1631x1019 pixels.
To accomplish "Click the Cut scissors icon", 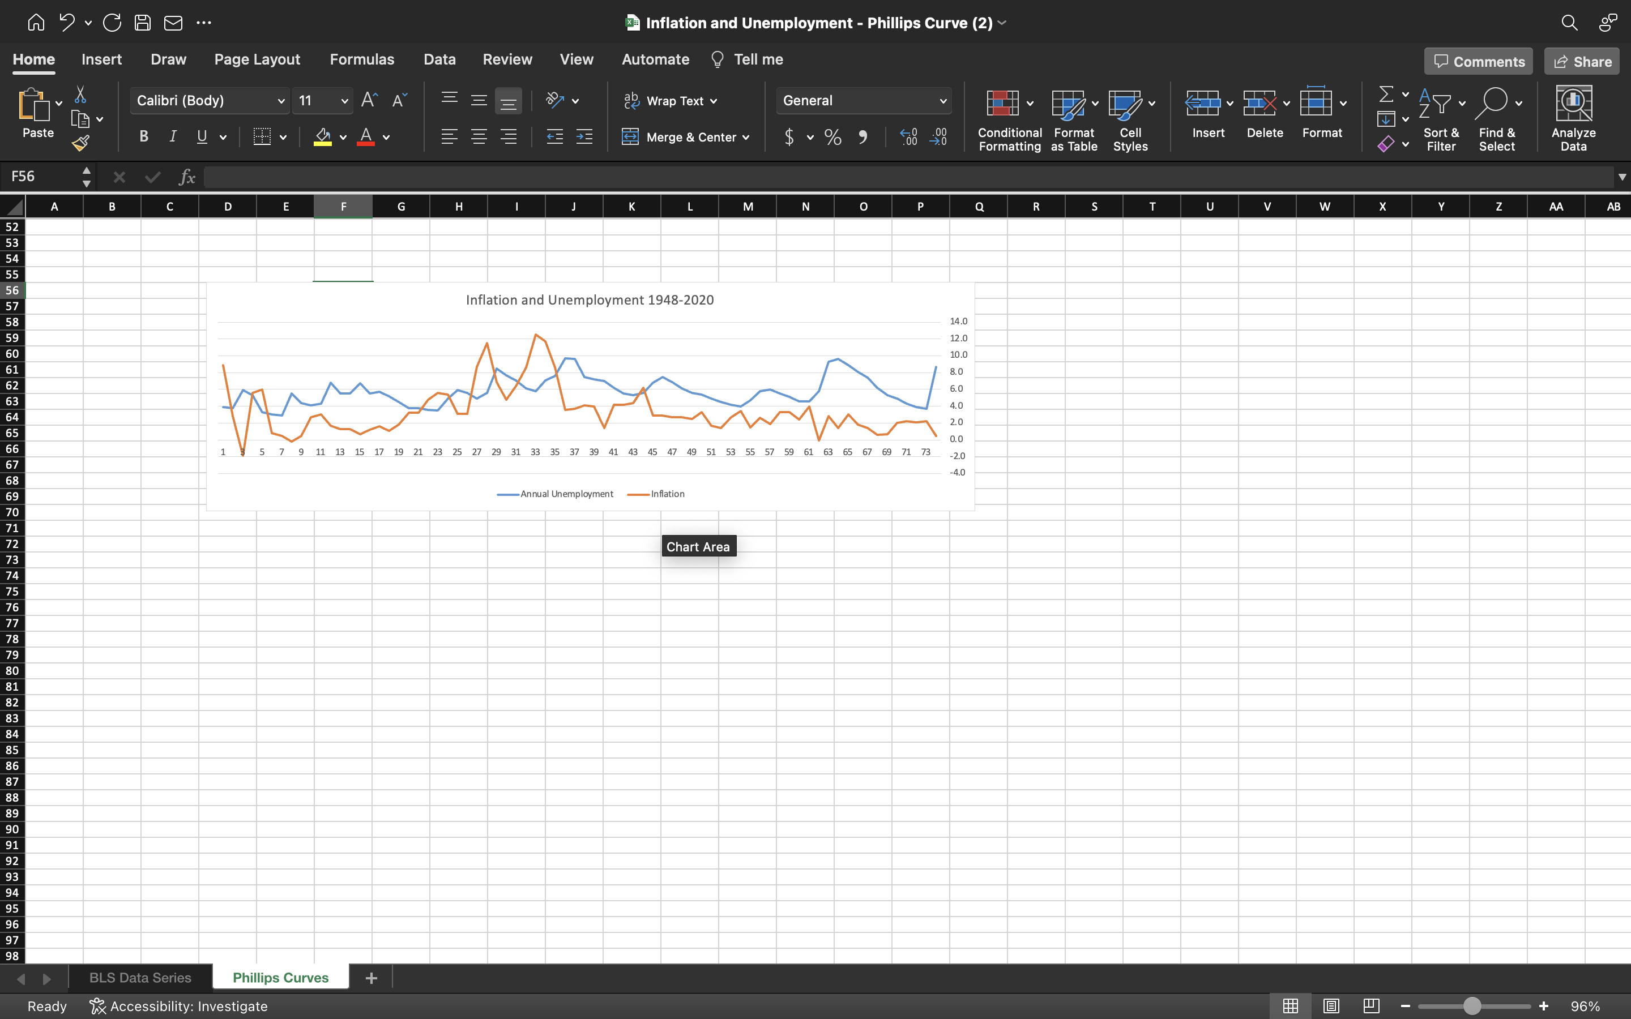I will point(80,95).
